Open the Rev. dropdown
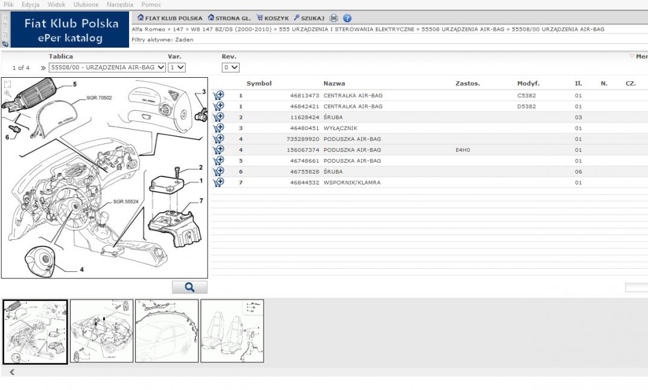The height and width of the screenshot is (390, 648). (x=230, y=68)
